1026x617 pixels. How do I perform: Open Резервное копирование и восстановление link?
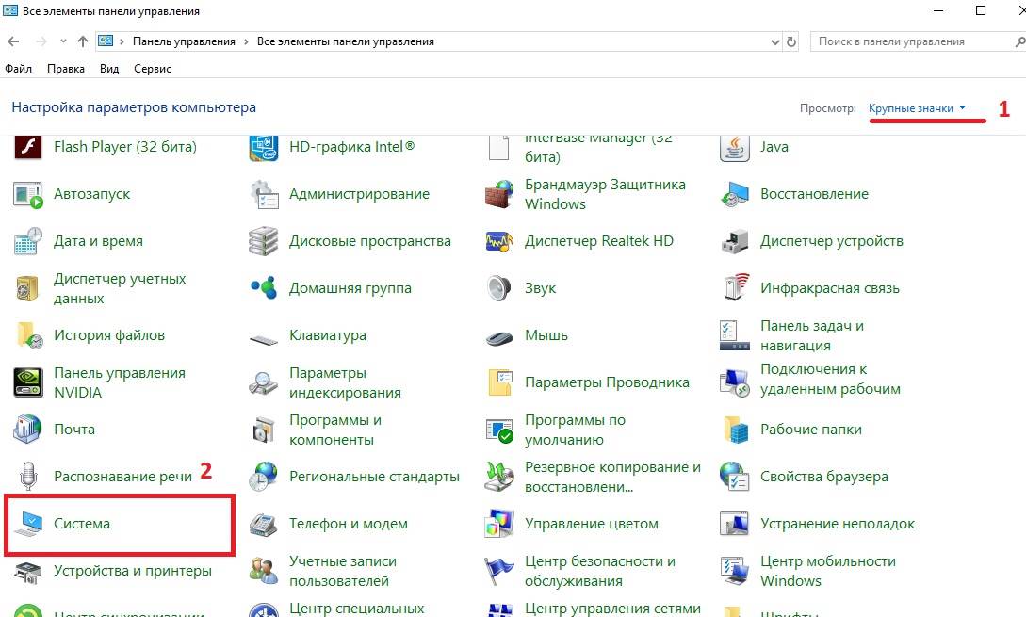612,477
